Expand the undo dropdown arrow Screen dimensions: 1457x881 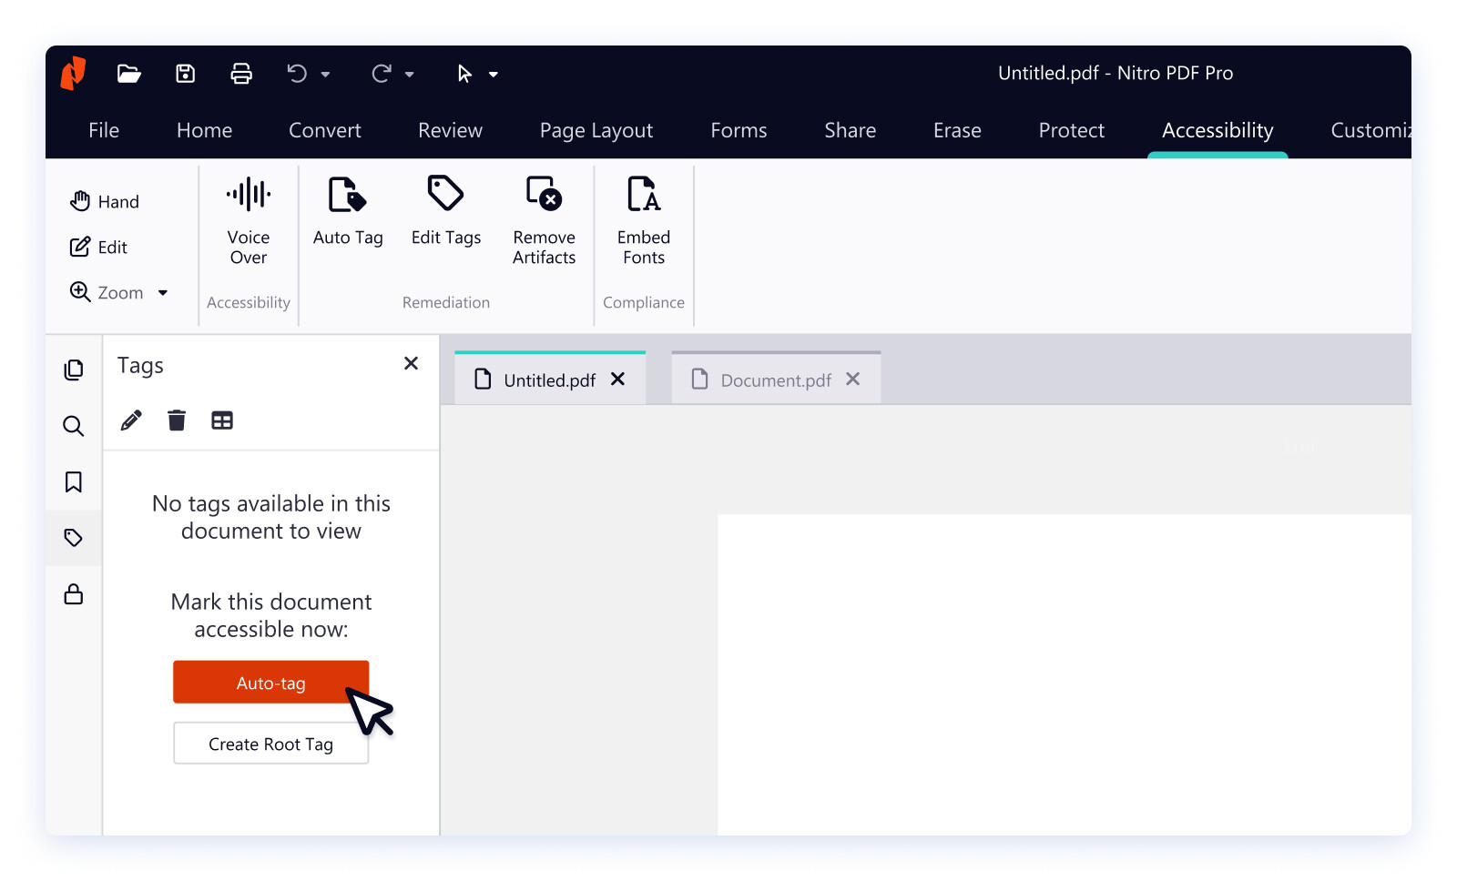point(325,74)
